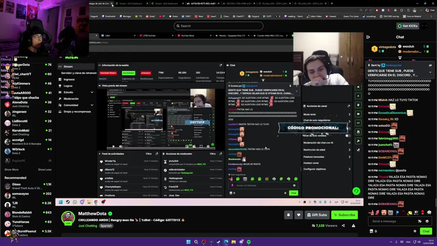Screen dimensions: 437x246
Task: Open recommended channel Gioso
Action: pos(28,186)
